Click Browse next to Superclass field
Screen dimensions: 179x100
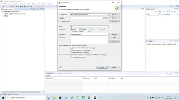(114, 34)
